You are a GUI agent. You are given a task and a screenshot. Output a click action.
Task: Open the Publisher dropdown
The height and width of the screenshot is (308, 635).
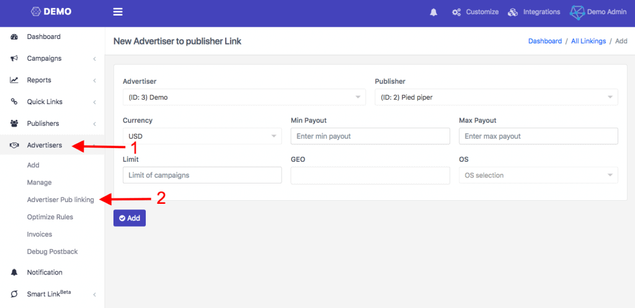pos(496,97)
